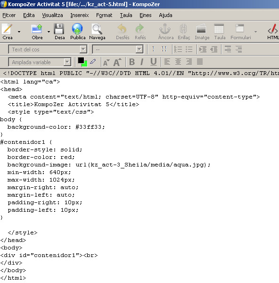Open the Text del cos paragraph dropdown
The width and height of the screenshot is (279, 283).
pyautogui.click(x=48, y=49)
